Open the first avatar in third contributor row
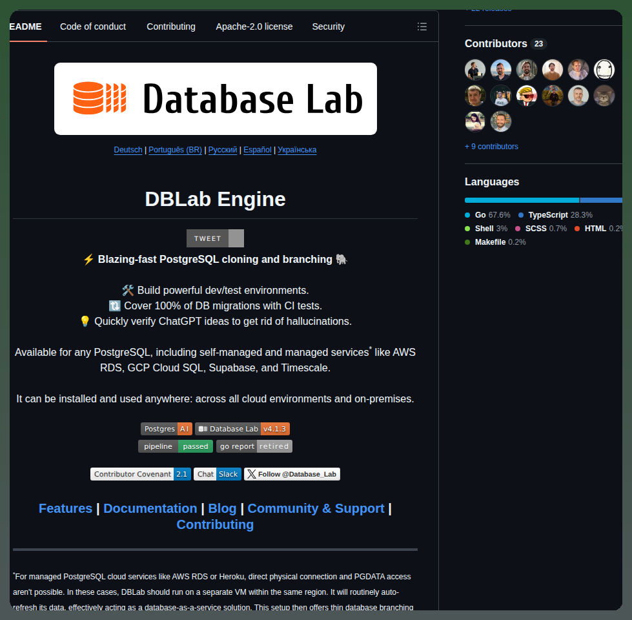Image resolution: width=632 pixels, height=620 pixels. click(x=475, y=121)
